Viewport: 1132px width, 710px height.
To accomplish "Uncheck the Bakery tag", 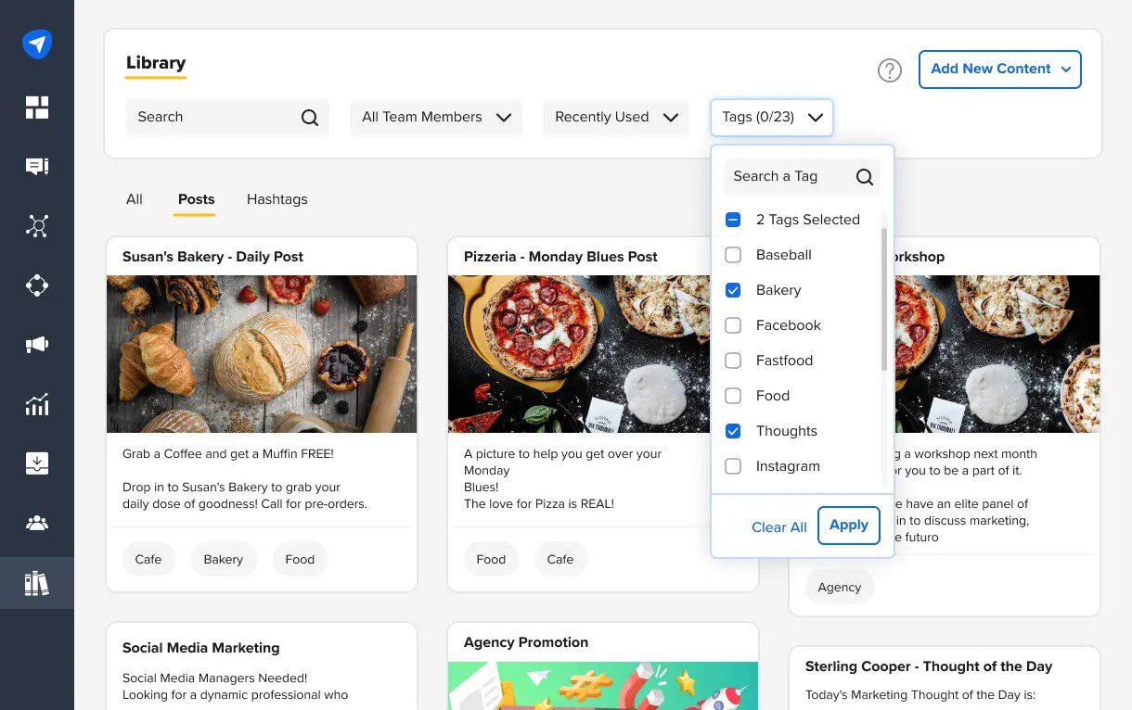I will 733,290.
